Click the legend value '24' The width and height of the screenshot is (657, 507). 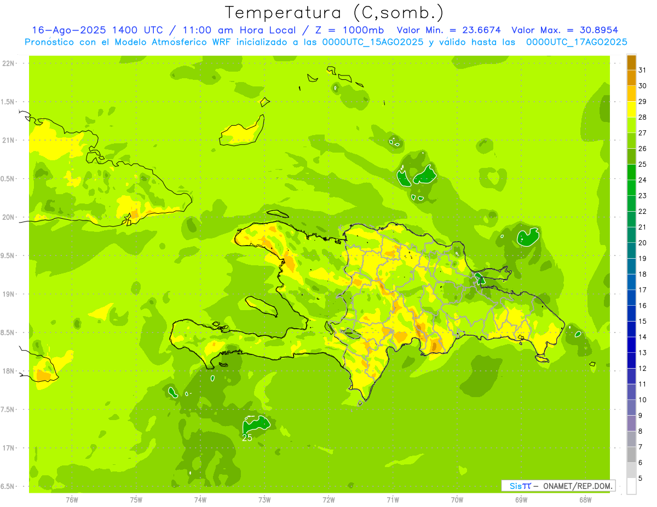643,180
